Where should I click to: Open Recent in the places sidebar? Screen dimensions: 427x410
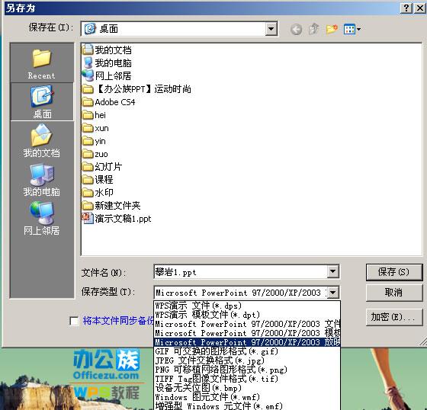(x=42, y=63)
